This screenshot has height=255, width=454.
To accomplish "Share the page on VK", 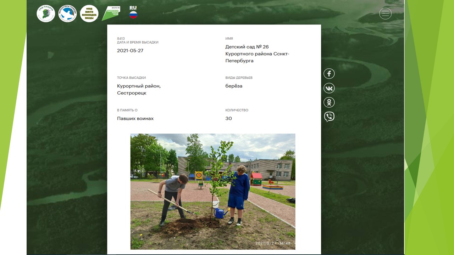I will coord(329,88).
